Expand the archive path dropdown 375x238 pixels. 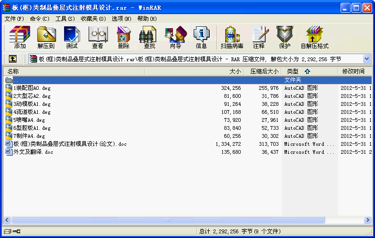tap(367, 59)
